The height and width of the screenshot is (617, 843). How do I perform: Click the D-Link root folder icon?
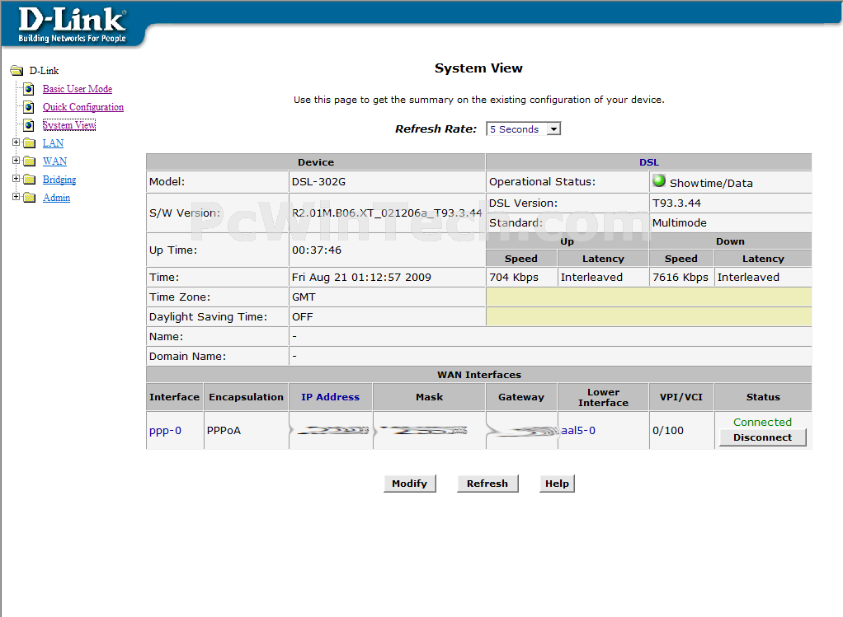point(16,70)
